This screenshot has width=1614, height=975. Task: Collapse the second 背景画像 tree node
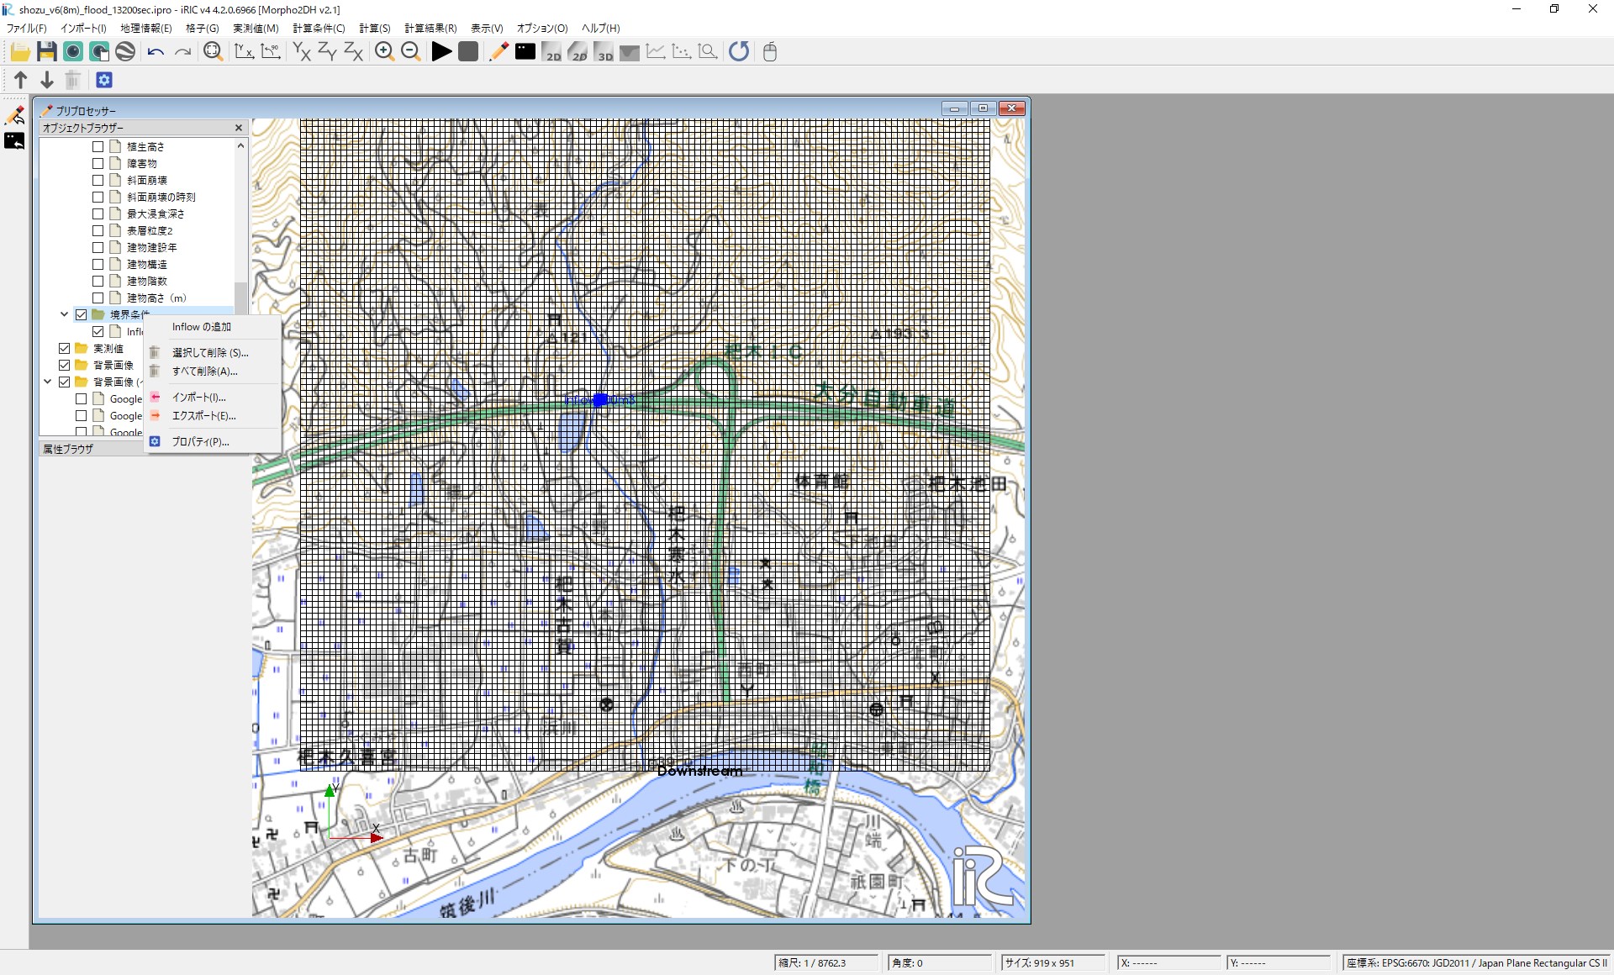pyautogui.click(x=48, y=382)
